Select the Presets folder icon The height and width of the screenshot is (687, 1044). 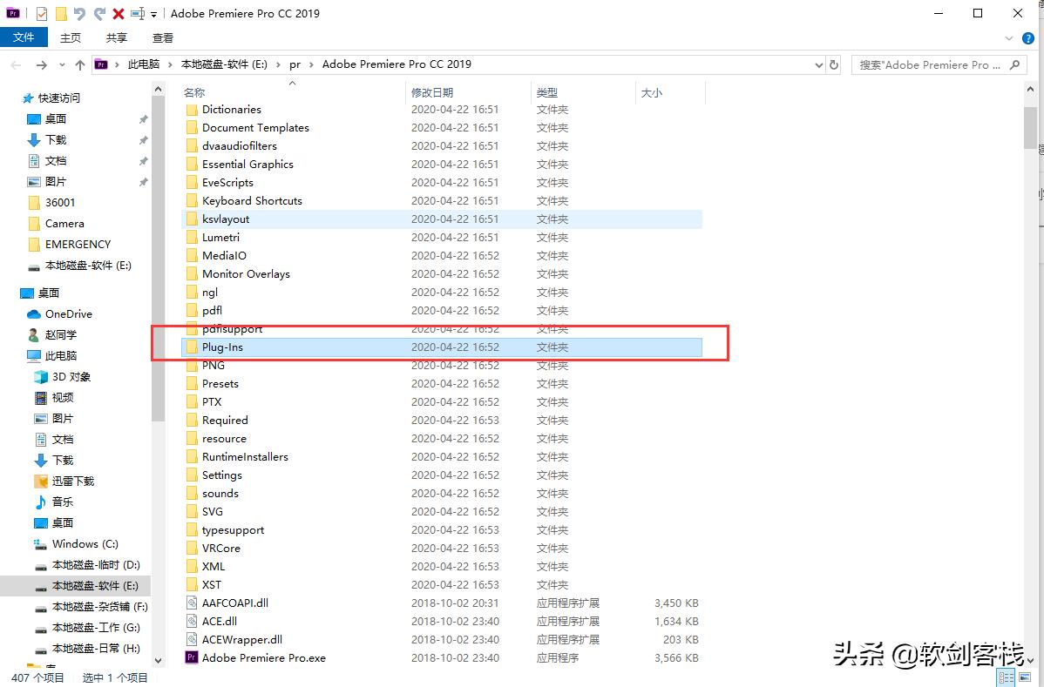tap(192, 384)
